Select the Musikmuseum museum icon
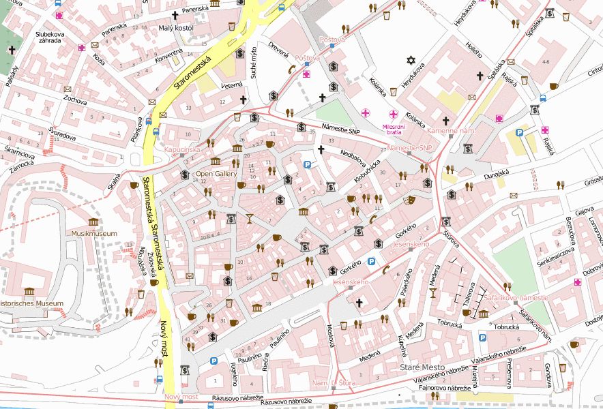The width and height of the screenshot is (603, 409). (x=93, y=222)
